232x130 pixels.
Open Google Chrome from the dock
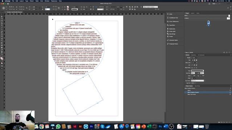coord(42,126)
